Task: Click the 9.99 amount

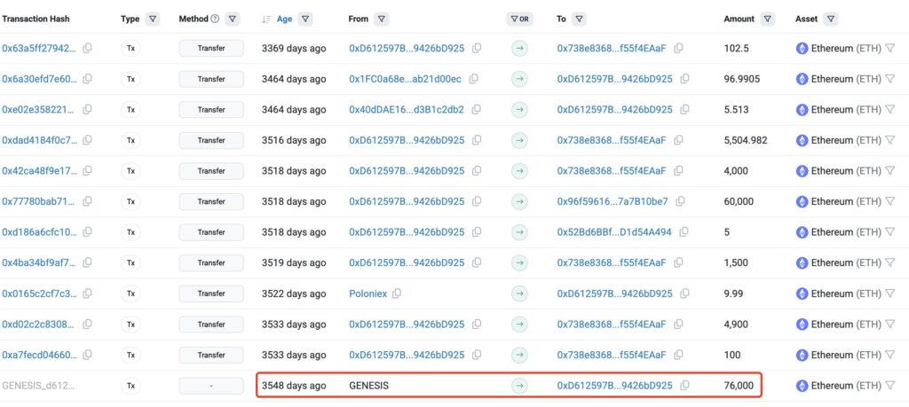Action: [x=733, y=294]
